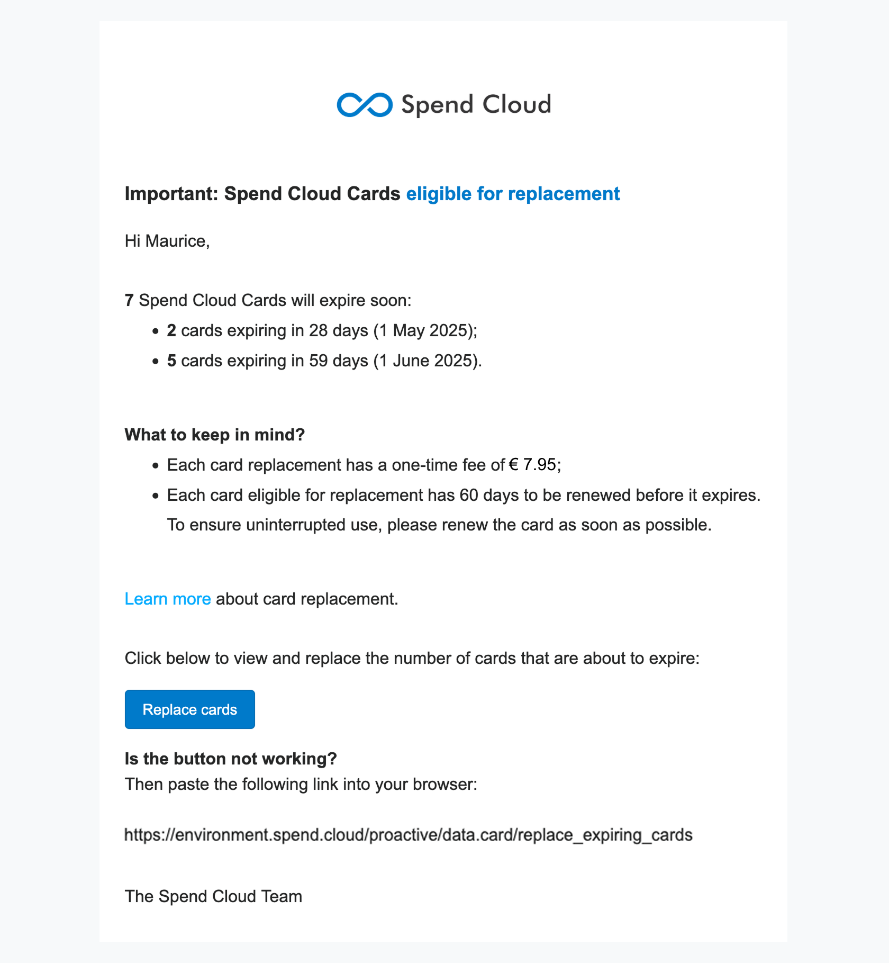
Task: Open the 'eligible for replacement' heading link
Action: (513, 194)
